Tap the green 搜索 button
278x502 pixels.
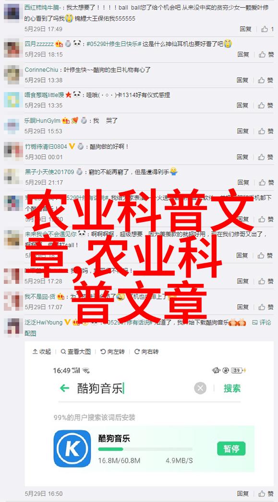click(x=232, y=388)
